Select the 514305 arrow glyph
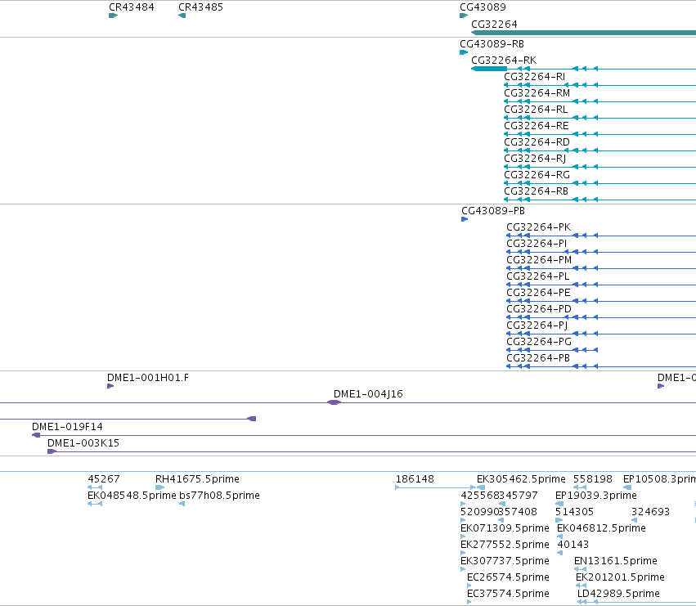696x606 pixels. click(x=559, y=520)
